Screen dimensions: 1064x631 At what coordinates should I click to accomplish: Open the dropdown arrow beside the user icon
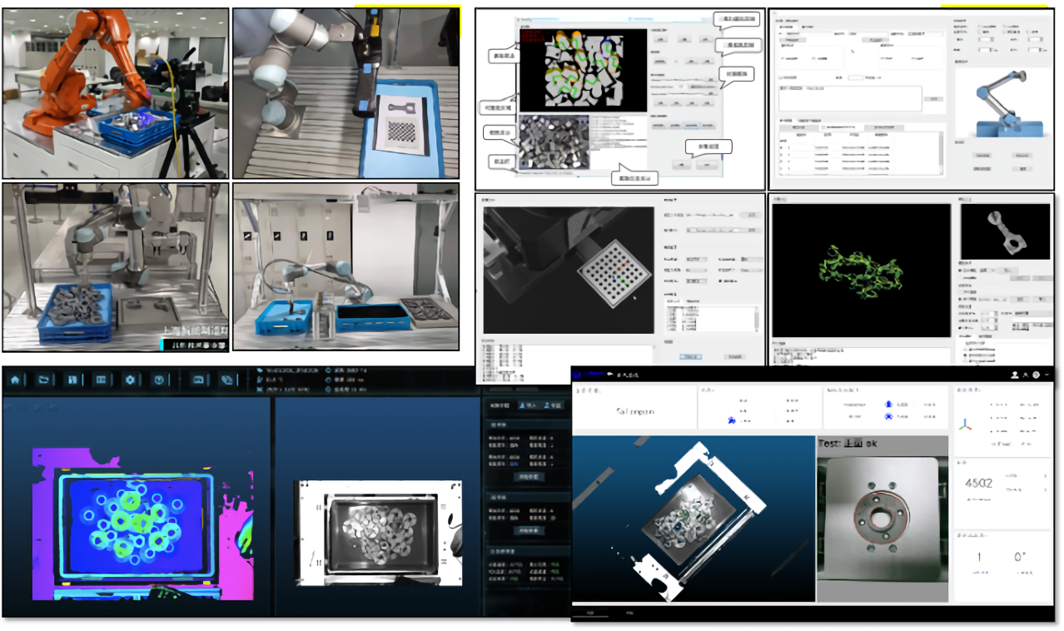pos(1046,375)
